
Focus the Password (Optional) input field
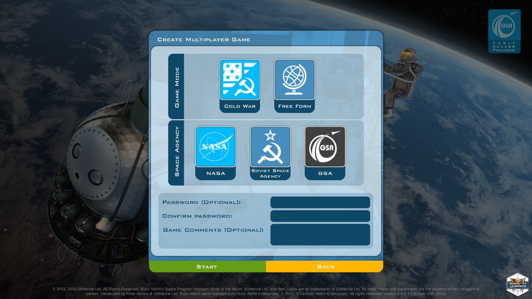(320, 202)
